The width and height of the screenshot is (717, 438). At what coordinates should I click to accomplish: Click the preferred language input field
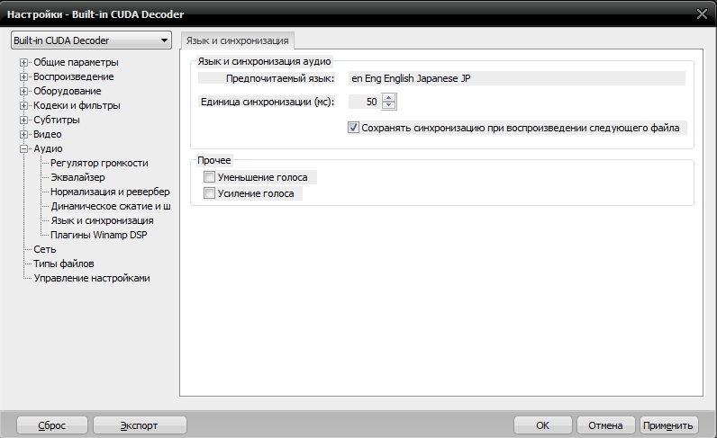[517, 78]
